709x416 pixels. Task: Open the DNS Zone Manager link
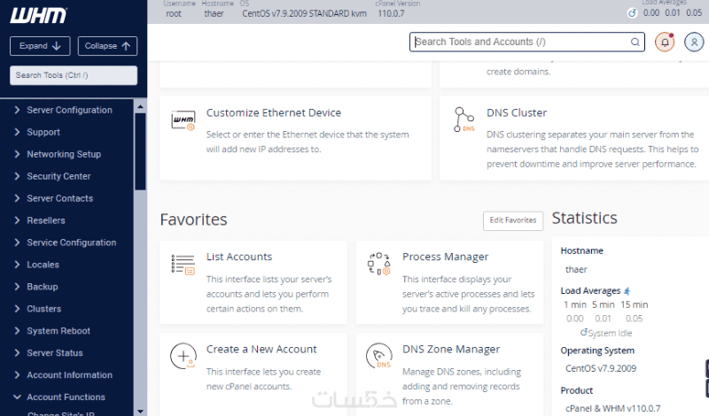point(451,349)
